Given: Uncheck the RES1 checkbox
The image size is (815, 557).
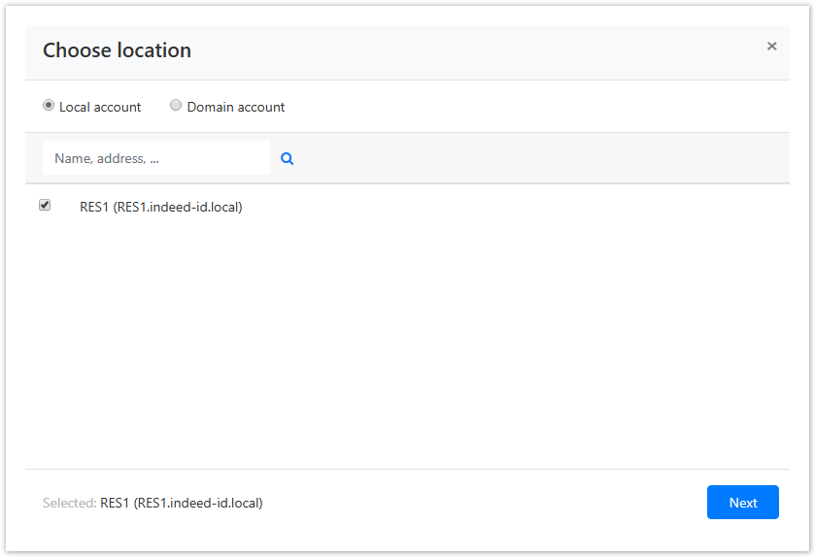Looking at the screenshot, I should (x=45, y=206).
